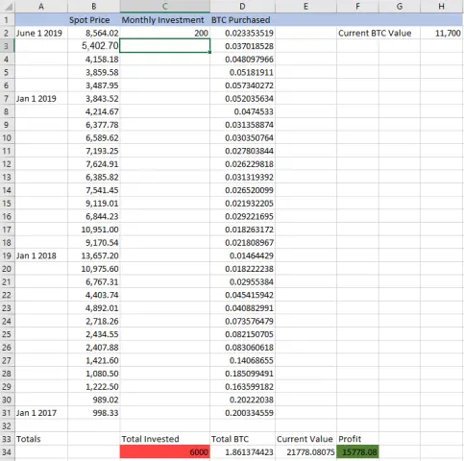Click the Totals label cell
The height and width of the screenshot is (461, 464).
(41, 439)
